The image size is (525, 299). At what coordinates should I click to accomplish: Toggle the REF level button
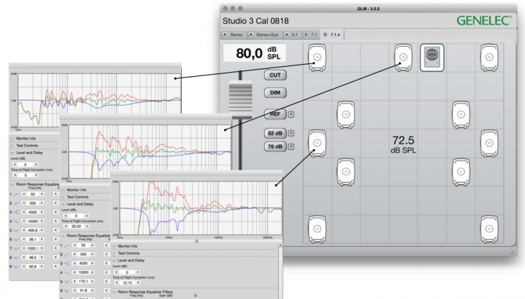pos(275,115)
